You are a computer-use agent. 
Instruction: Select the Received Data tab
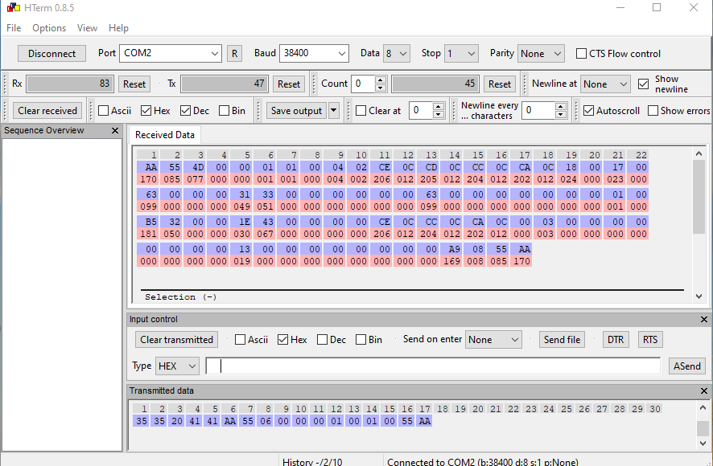click(165, 135)
